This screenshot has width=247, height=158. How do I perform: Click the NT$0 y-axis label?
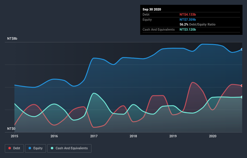coord(11,129)
